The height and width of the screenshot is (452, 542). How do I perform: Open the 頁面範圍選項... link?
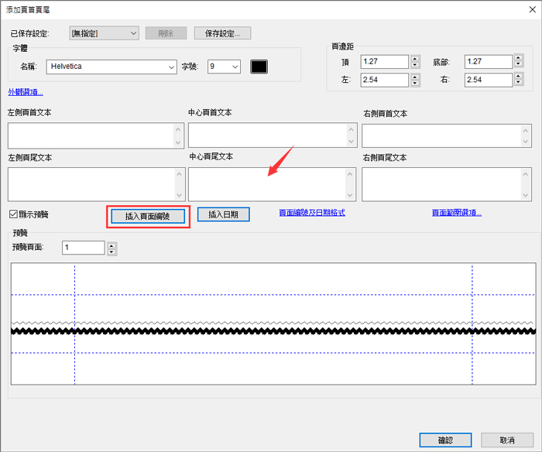[x=456, y=213]
